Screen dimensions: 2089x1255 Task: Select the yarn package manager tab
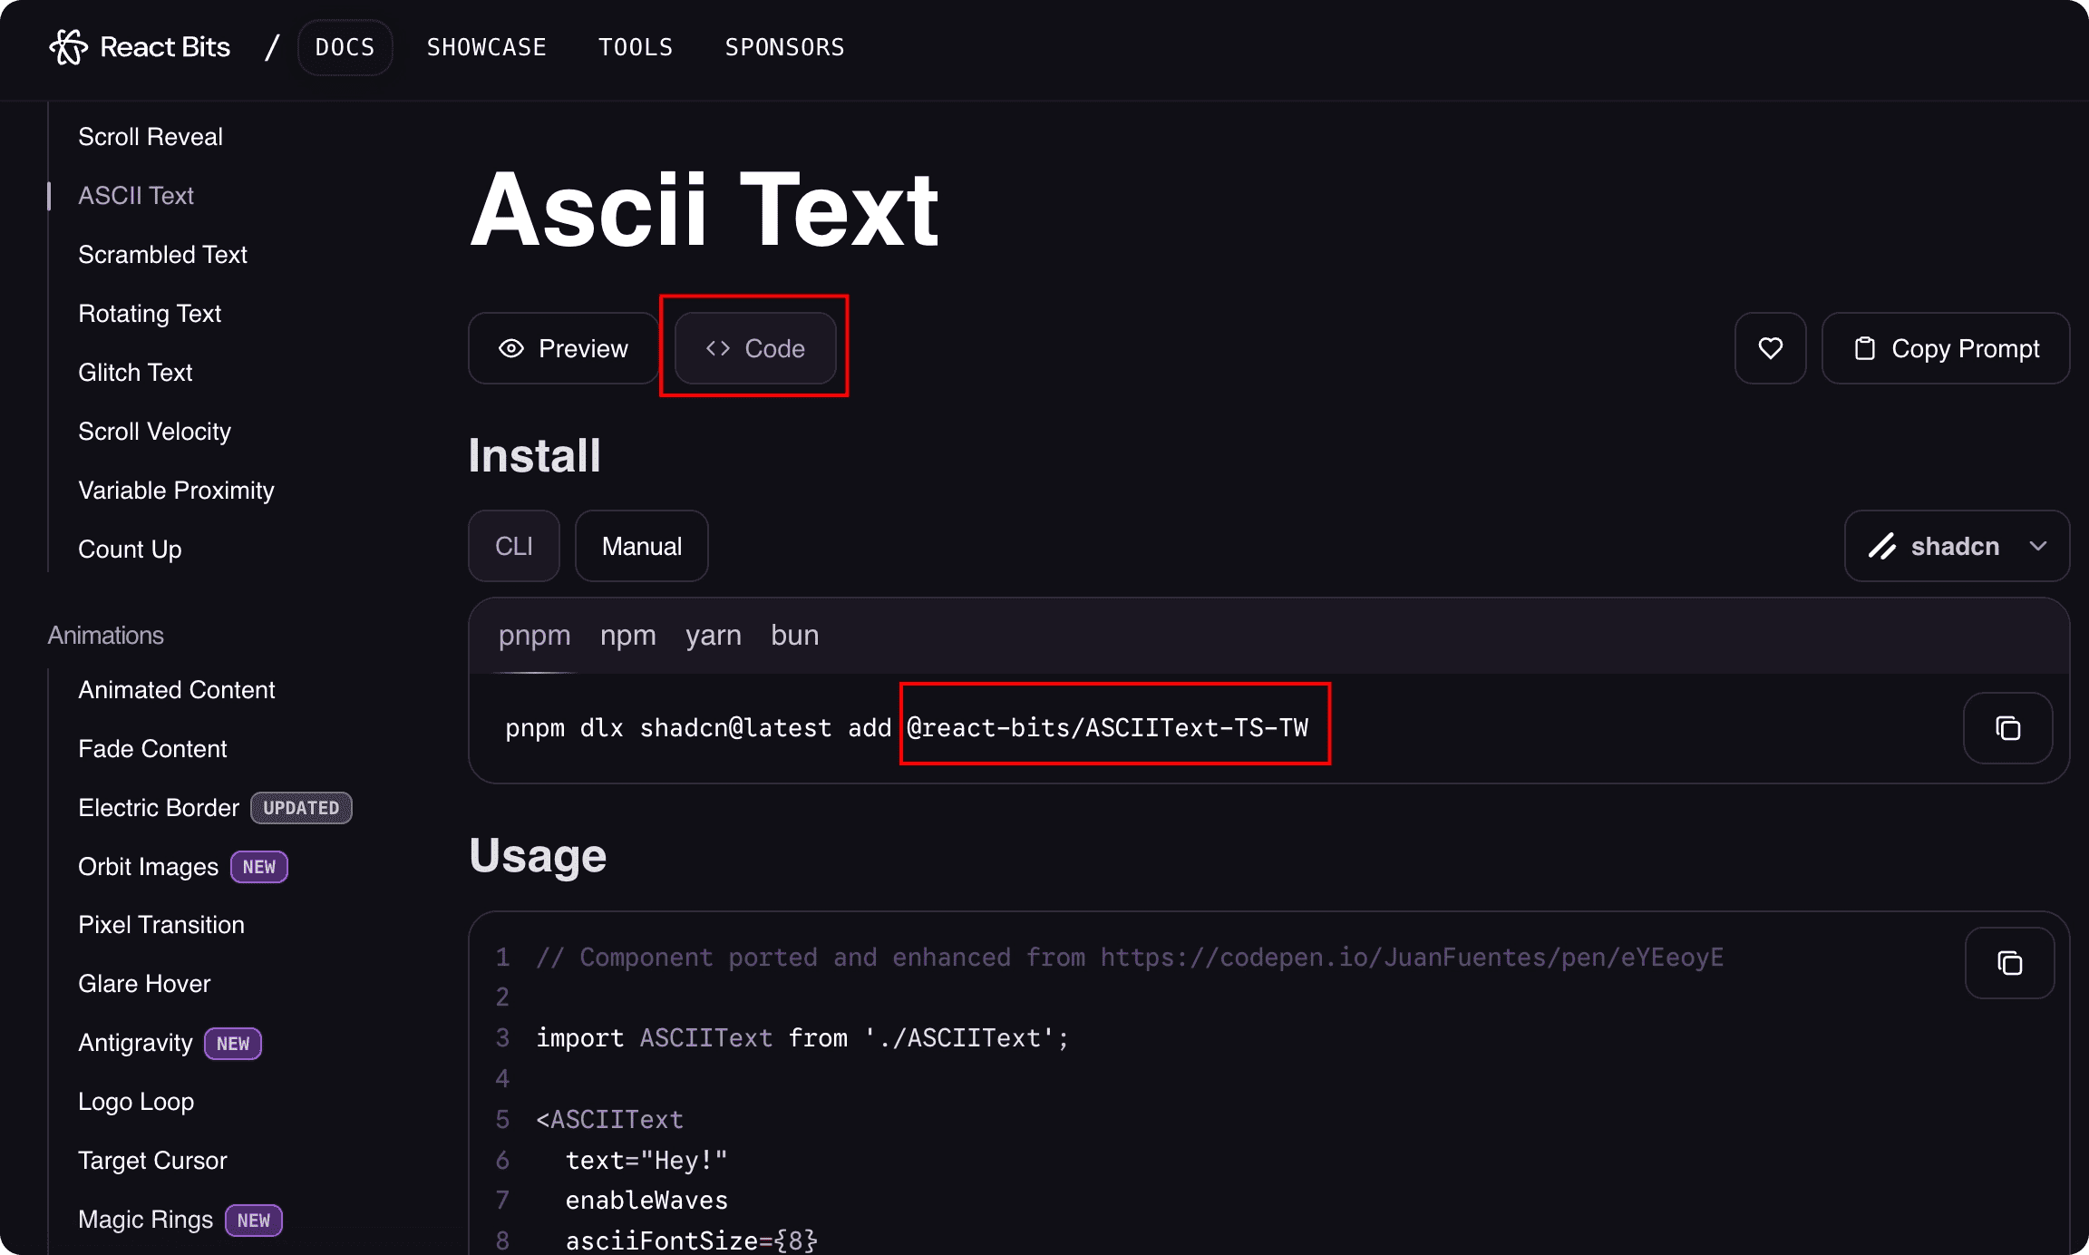pos(714,636)
